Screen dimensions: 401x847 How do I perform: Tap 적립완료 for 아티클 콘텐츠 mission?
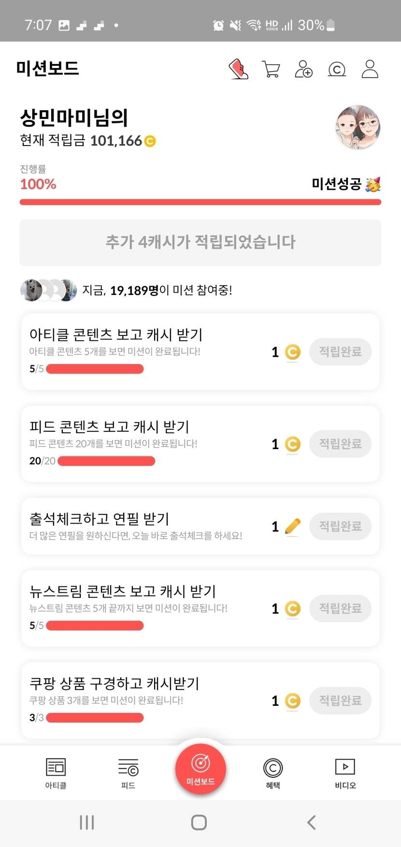[340, 352]
